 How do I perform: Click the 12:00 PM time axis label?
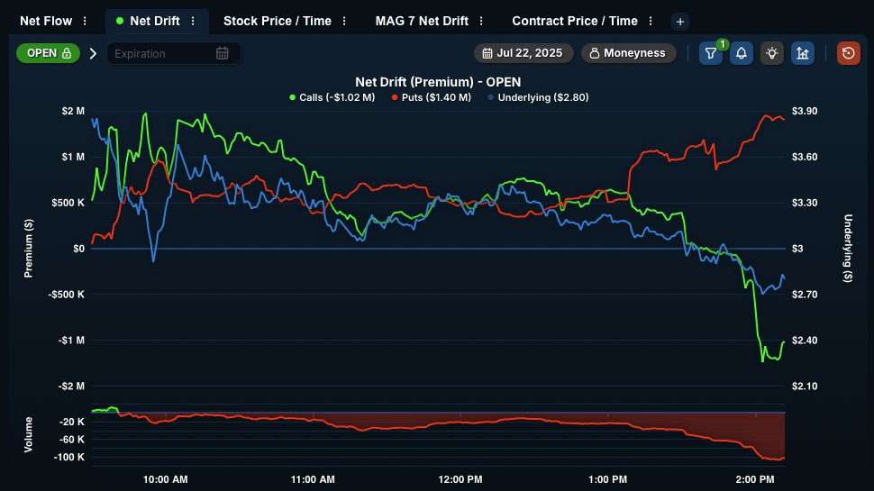[460, 479]
